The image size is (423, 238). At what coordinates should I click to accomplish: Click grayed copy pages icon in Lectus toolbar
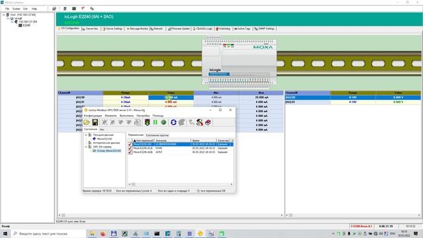137,122
